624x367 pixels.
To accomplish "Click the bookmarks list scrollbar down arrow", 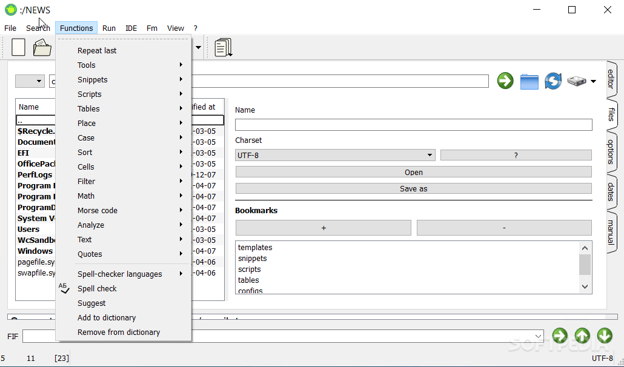I will pyautogui.click(x=585, y=286).
